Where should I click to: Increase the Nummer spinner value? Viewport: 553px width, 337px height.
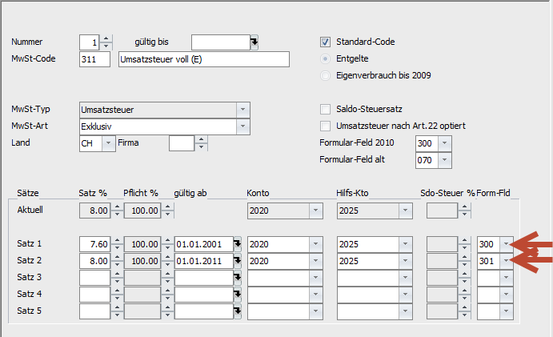[x=106, y=38]
